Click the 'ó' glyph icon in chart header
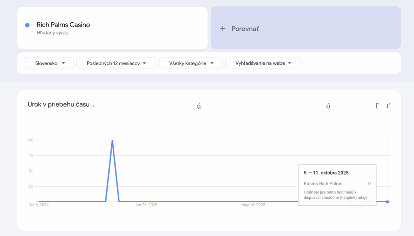The height and width of the screenshot is (236, 414). [328, 106]
